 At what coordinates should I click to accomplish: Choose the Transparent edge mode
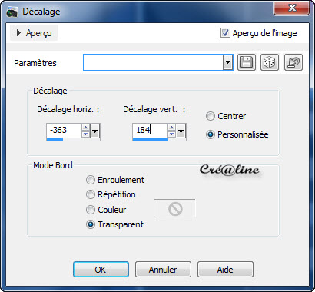point(91,224)
